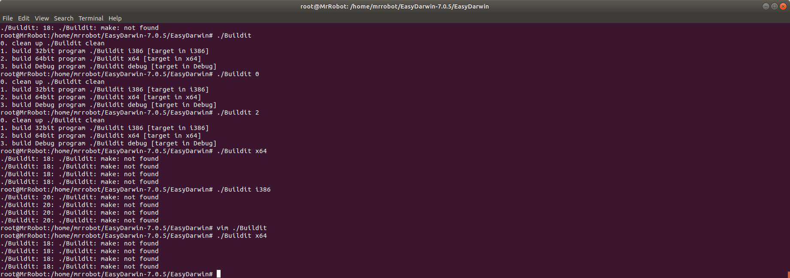Select the 'vim ./Buildit' command line
This screenshot has width=790, height=278.
pyautogui.click(x=242, y=228)
